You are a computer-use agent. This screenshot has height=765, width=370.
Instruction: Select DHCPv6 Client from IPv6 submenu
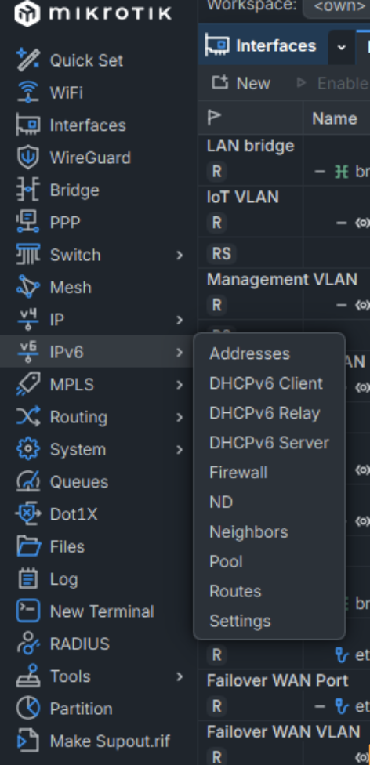tap(266, 383)
